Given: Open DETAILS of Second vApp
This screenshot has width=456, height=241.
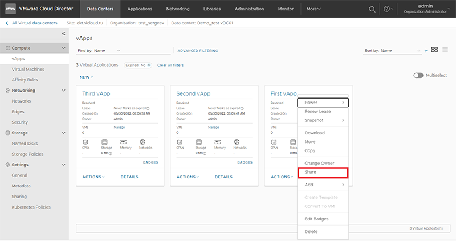Looking at the screenshot, I should (223, 177).
